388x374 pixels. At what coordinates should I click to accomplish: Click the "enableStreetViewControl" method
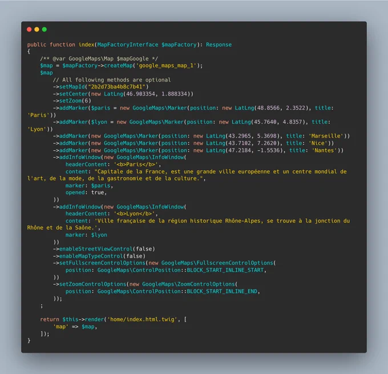pyautogui.click(x=96, y=249)
